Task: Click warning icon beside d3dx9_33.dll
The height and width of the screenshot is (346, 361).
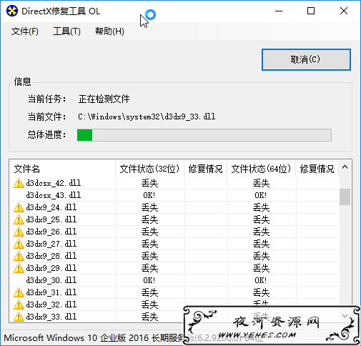Action: pyautogui.click(x=19, y=317)
